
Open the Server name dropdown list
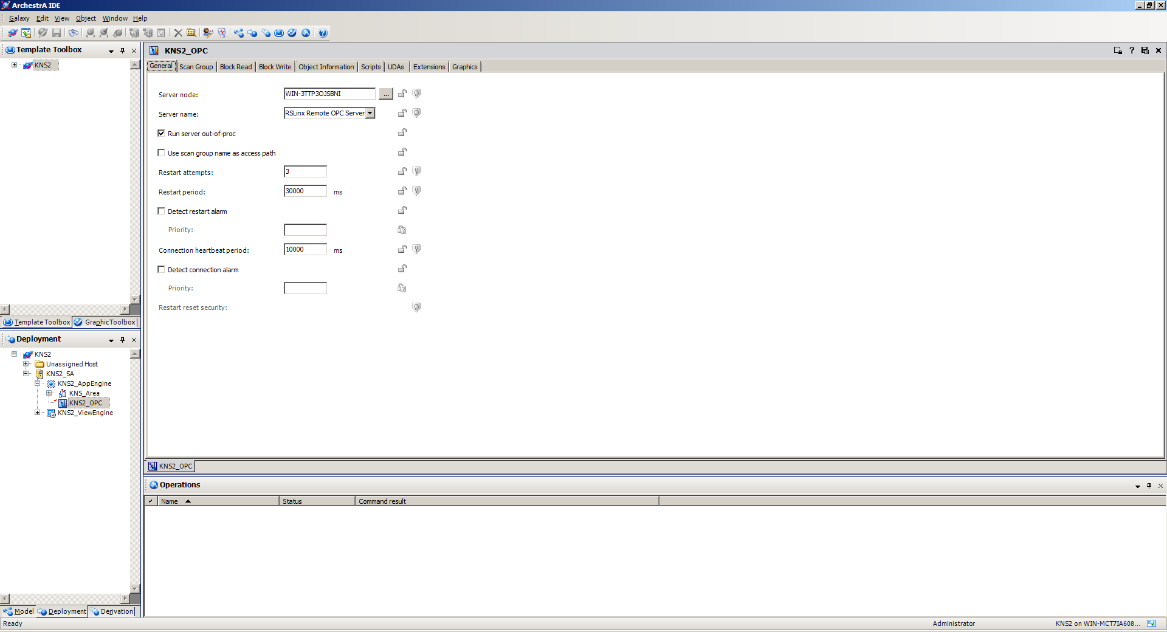tap(370, 113)
